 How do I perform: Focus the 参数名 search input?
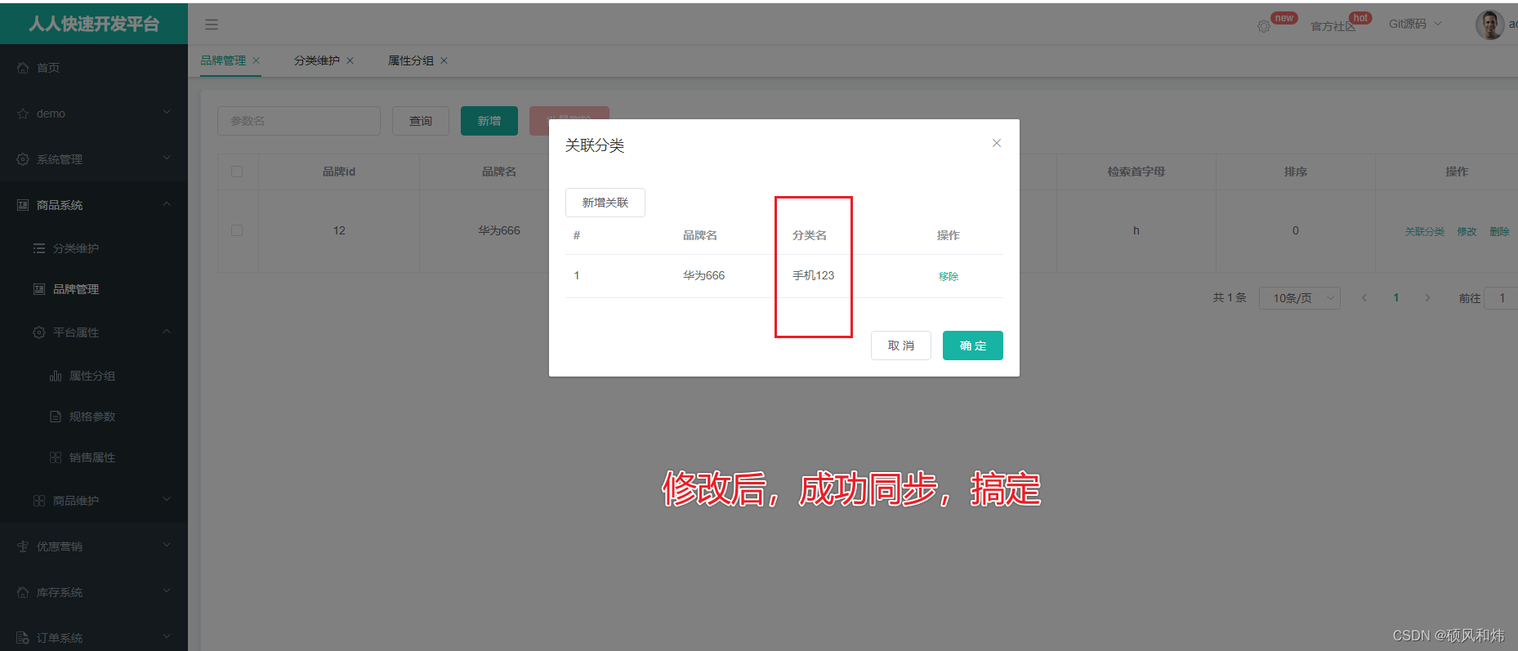pos(299,121)
